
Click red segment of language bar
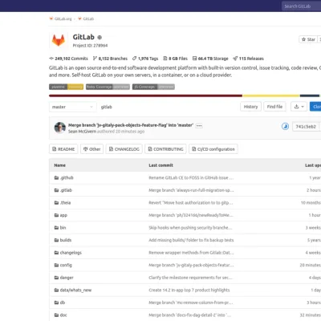coord(145,95)
